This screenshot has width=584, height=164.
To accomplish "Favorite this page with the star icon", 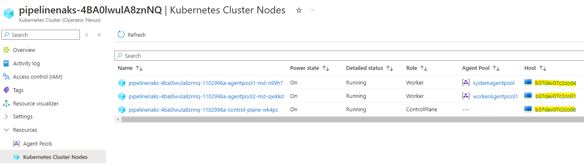I will pyautogui.click(x=299, y=10).
